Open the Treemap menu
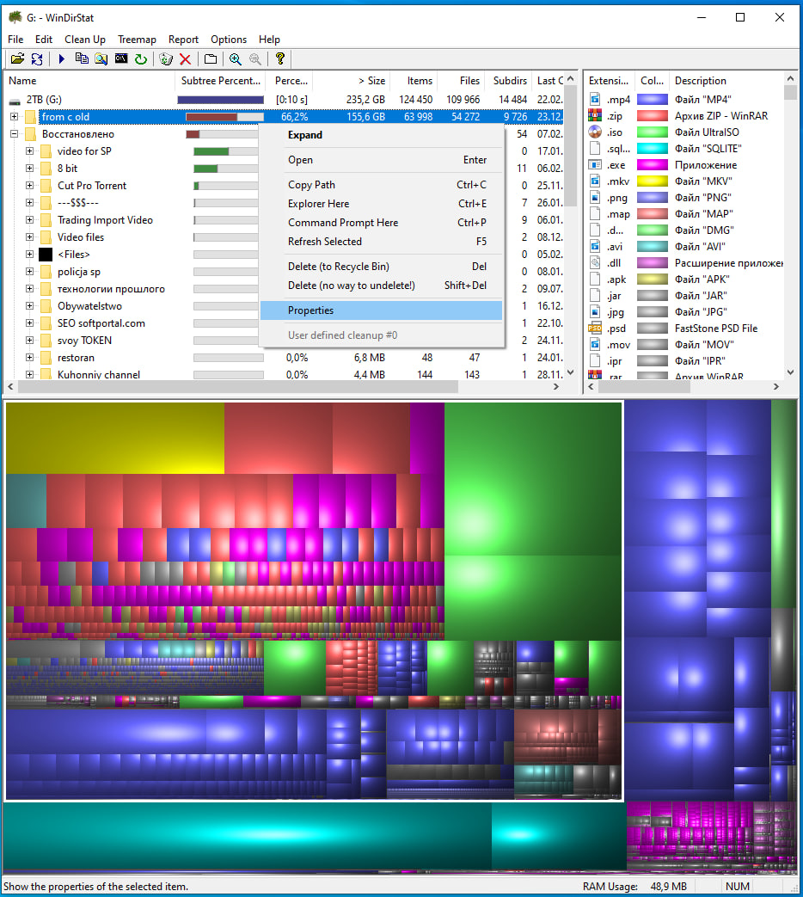Viewport: 803px width, 897px height. (137, 40)
